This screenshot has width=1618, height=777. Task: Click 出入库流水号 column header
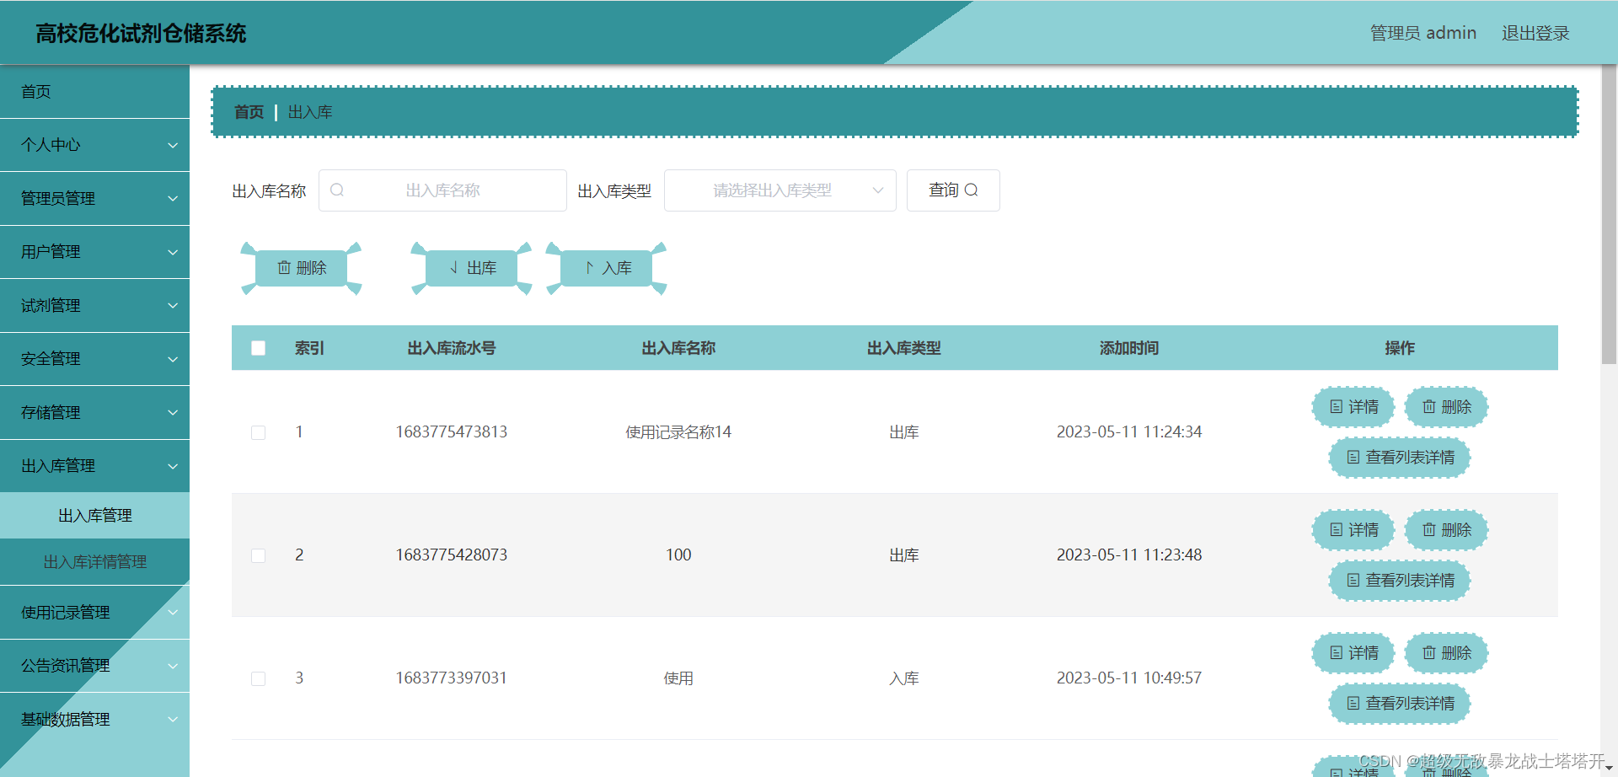452,348
